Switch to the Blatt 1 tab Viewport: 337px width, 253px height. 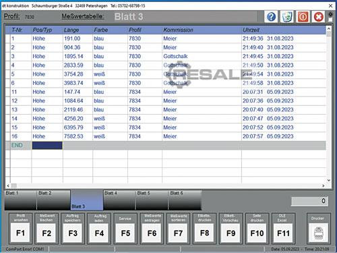click(x=21, y=200)
